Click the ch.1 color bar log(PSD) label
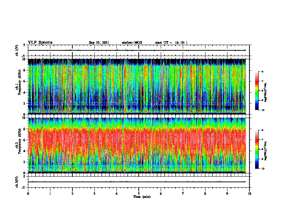This screenshot has height=217, width=281. (266, 92)
